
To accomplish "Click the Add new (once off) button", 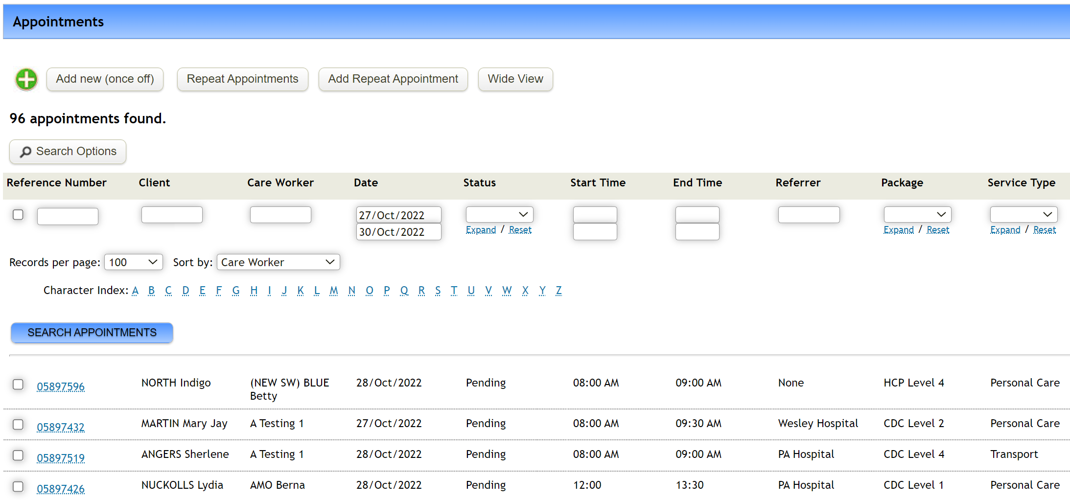I will coord(104,79).
